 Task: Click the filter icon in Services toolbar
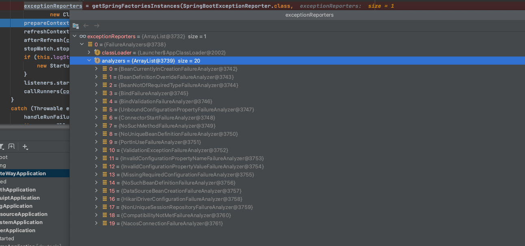click(x=1, y=146)
